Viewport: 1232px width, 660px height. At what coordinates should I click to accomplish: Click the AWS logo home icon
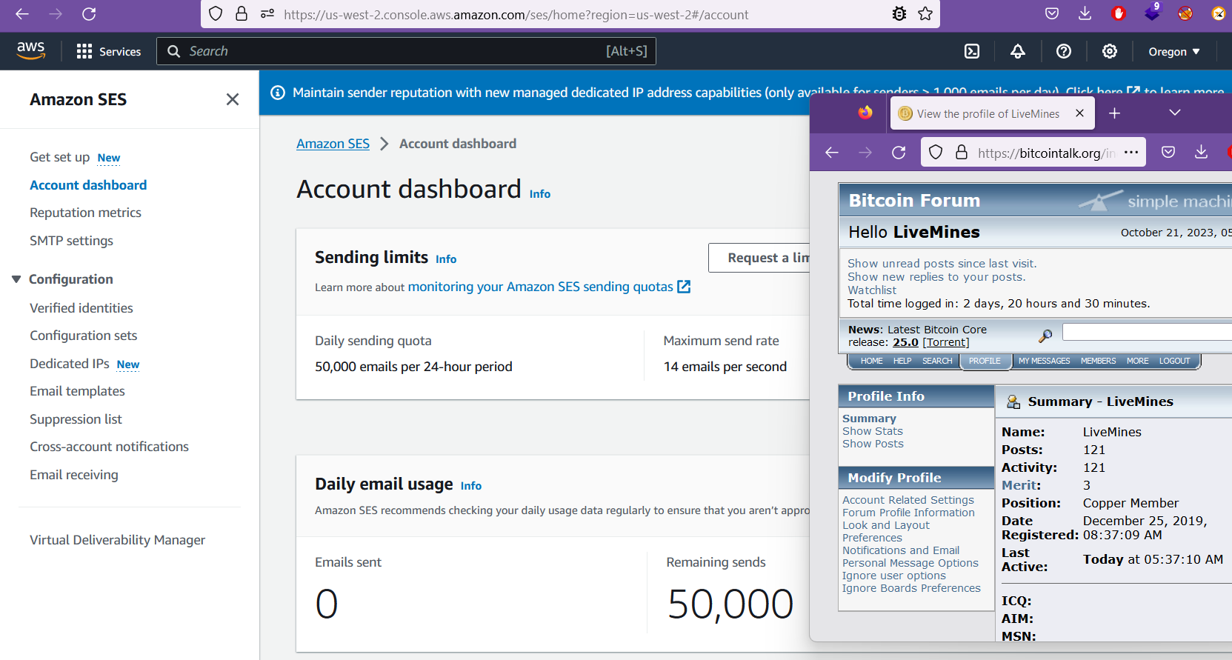(31, 50)
